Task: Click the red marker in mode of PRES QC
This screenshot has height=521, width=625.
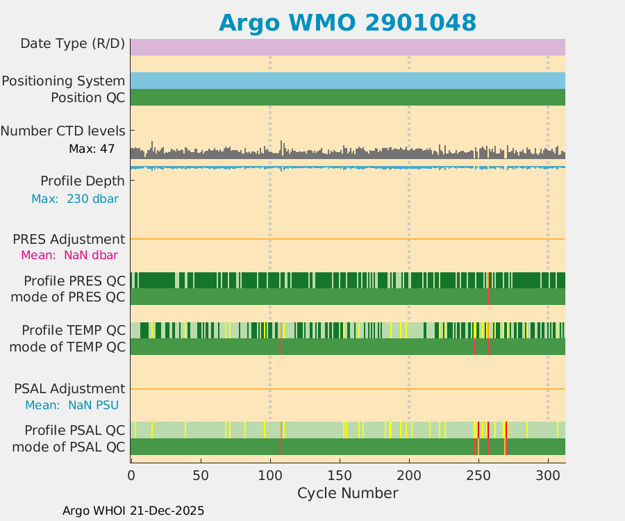Action: click(487, 297)
